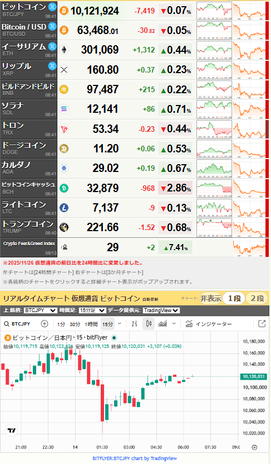
Task: Select the bar chart style icon
Action: (135, 324)
